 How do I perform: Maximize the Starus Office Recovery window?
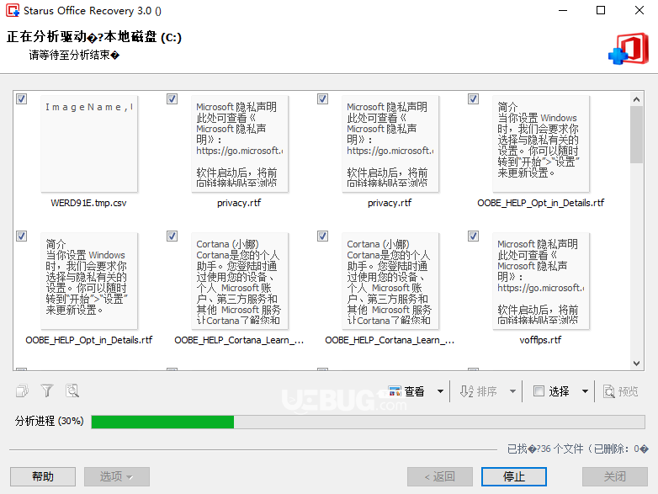click(x=601, y=10)
